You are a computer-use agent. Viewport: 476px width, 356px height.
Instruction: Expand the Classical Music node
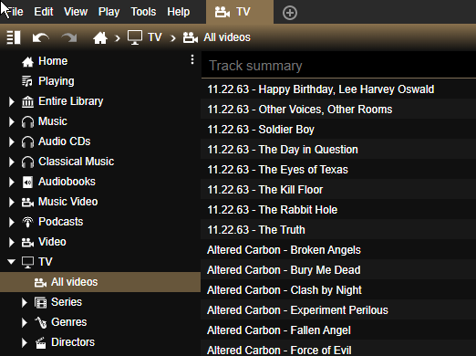point(12,162)
